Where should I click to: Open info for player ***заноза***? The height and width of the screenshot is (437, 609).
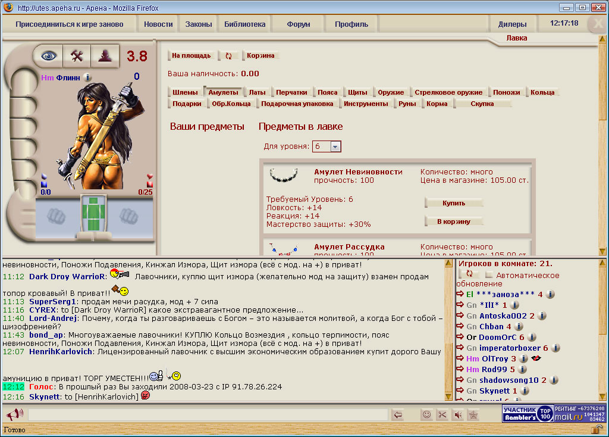point(550,294)
